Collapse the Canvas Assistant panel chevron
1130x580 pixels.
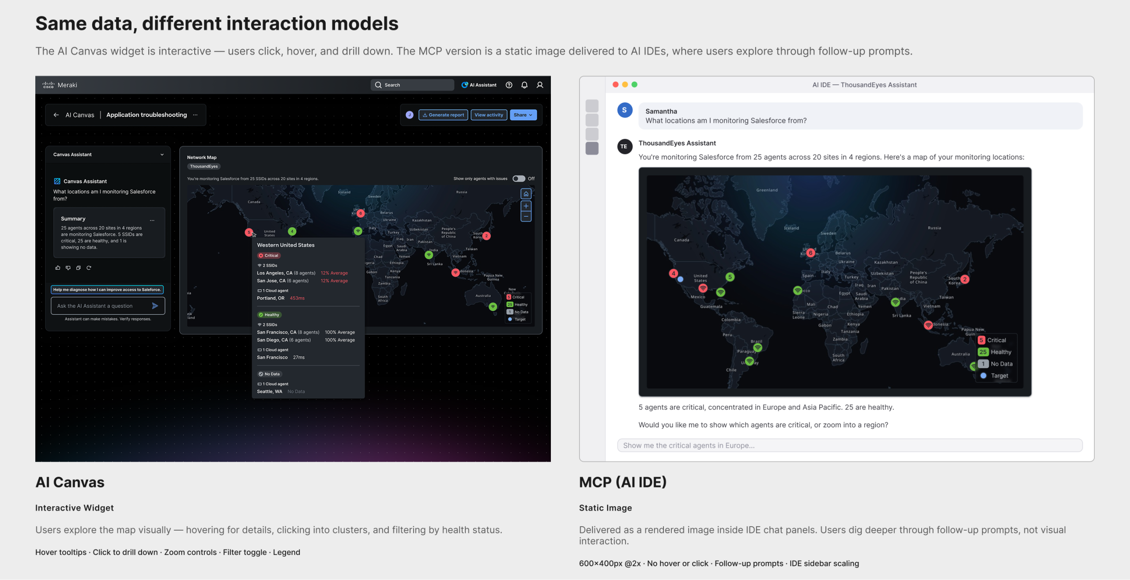162,154
